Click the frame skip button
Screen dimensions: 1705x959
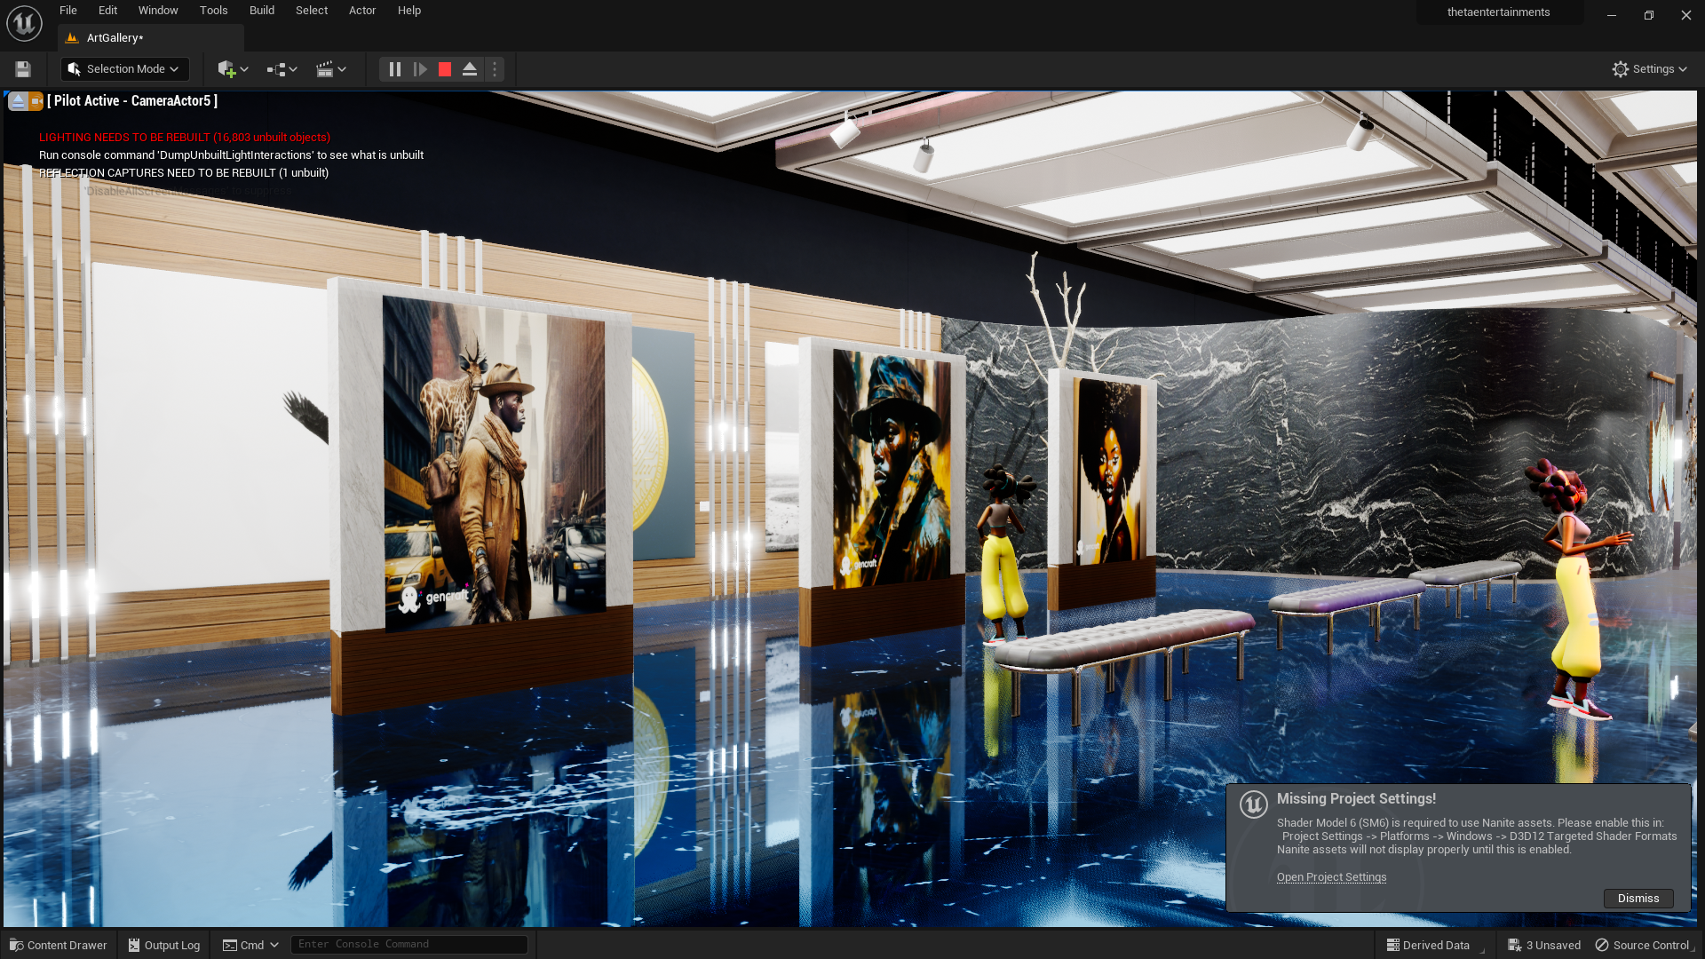pyautogui.click(x=420, y=69)
